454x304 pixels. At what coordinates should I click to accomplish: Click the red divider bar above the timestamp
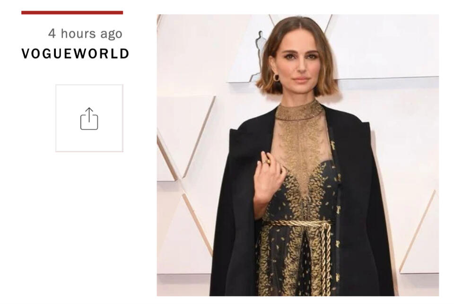(72, 12)
